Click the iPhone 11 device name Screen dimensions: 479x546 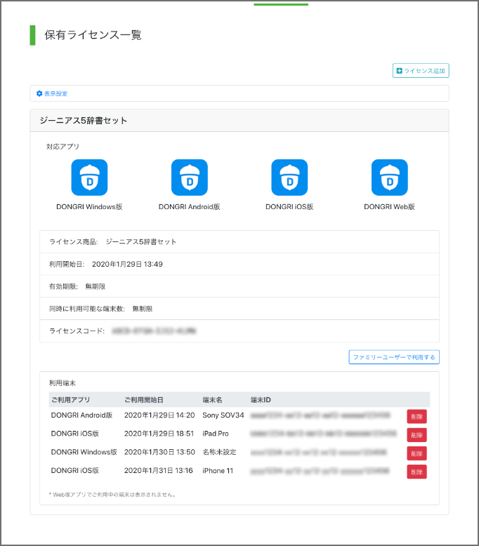click(x=218, y=470)
